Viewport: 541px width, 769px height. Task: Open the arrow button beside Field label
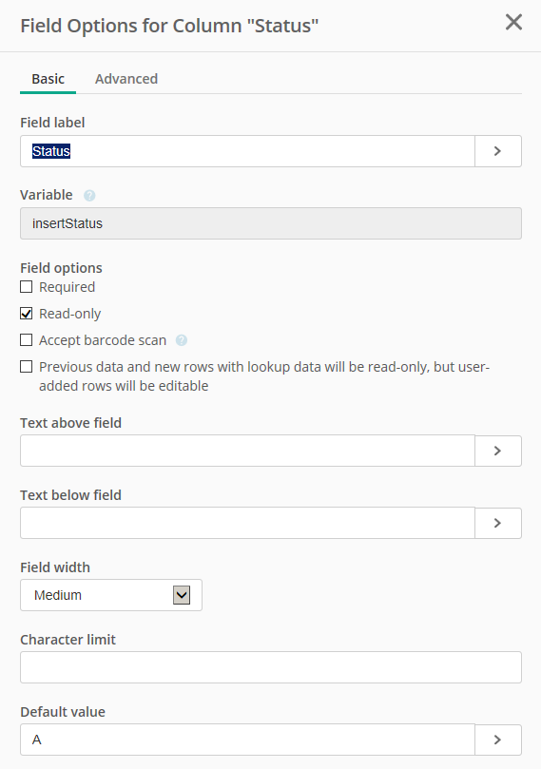pos(498,151)
